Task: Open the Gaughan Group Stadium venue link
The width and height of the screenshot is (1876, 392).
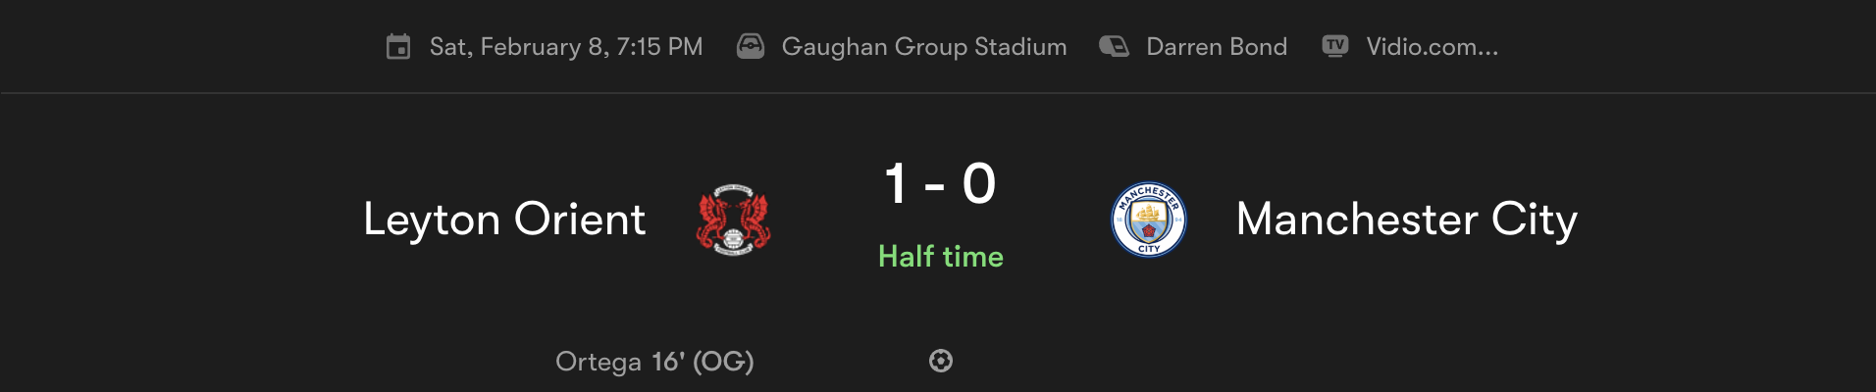Action: 923,47
